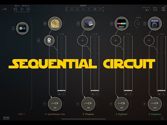Arm record on DigiStix2 output
This screenshot has height=125, width=167.
pos(111,104)
